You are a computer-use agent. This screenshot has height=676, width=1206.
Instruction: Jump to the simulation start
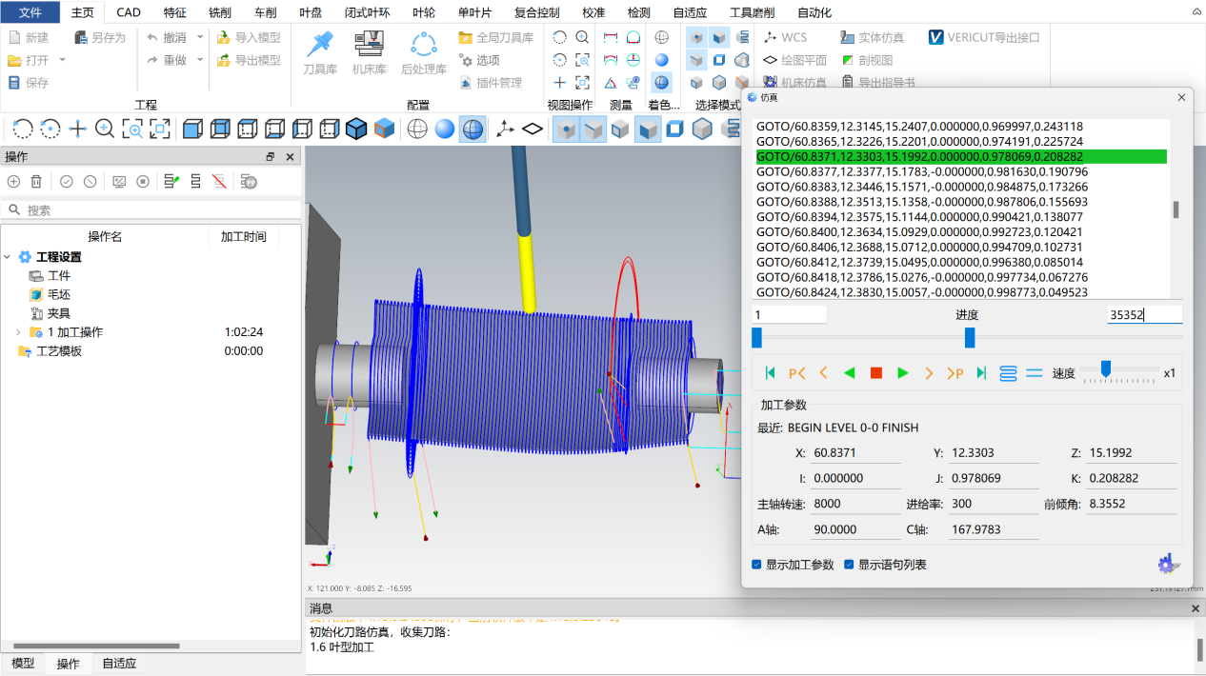[x=771, y=373]
